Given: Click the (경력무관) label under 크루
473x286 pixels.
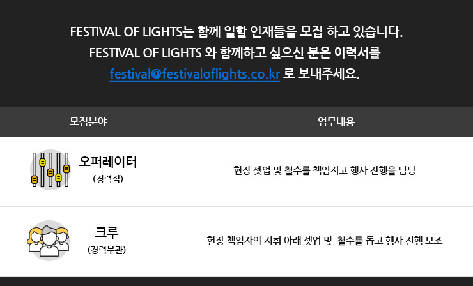Looking at the screenshot, I should 107,250.
